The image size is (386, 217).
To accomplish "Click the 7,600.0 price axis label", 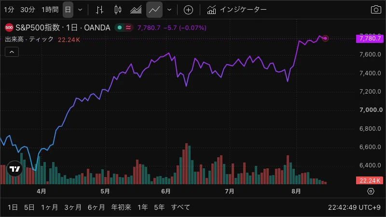I will [x=370, y=54].
